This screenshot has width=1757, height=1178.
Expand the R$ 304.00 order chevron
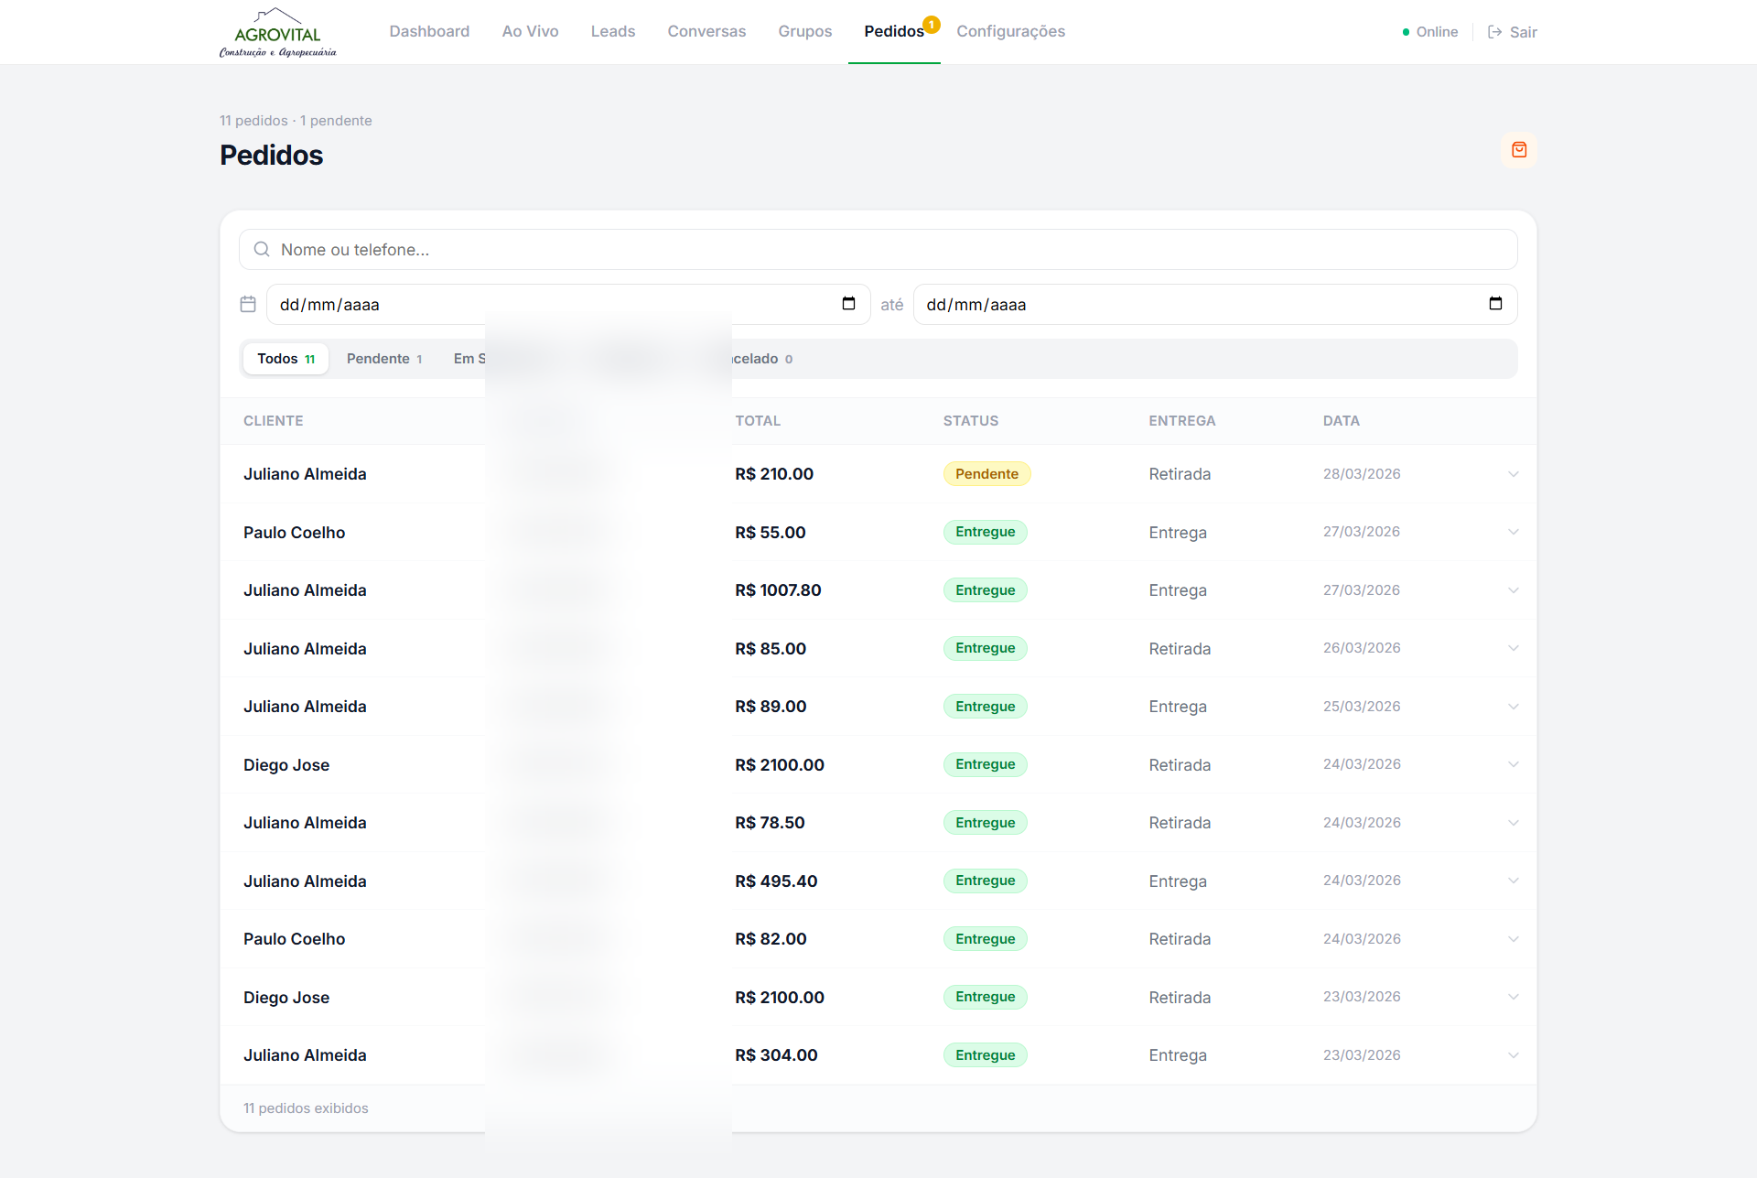[1513, 1055]
